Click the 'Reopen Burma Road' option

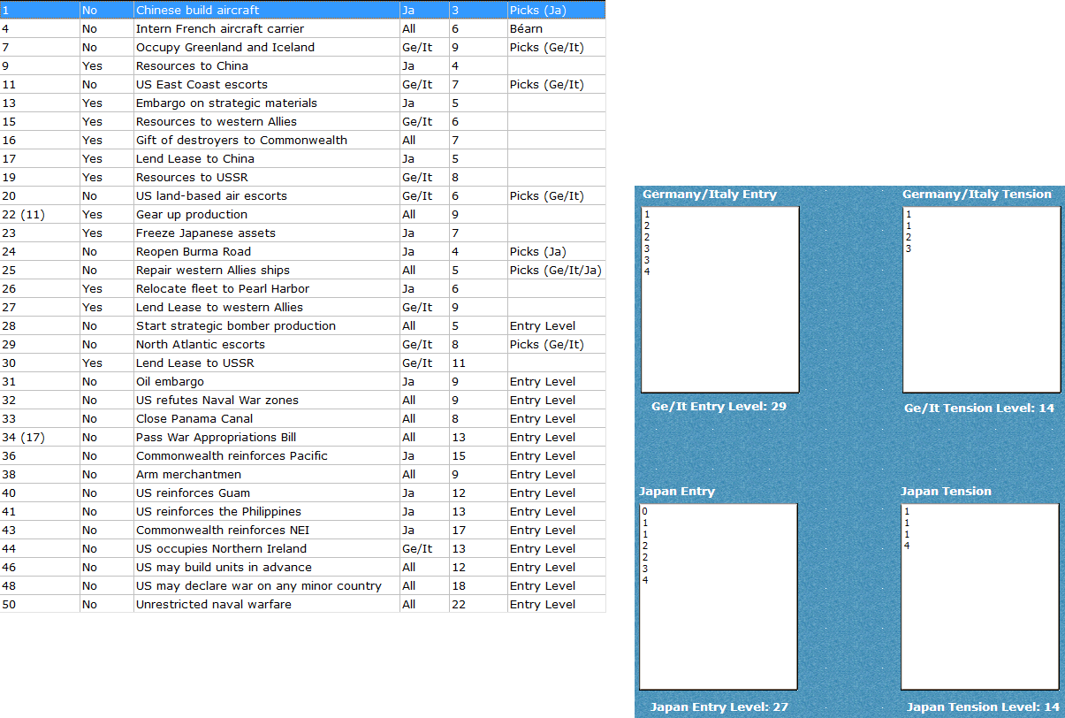(x=303, y=251)
